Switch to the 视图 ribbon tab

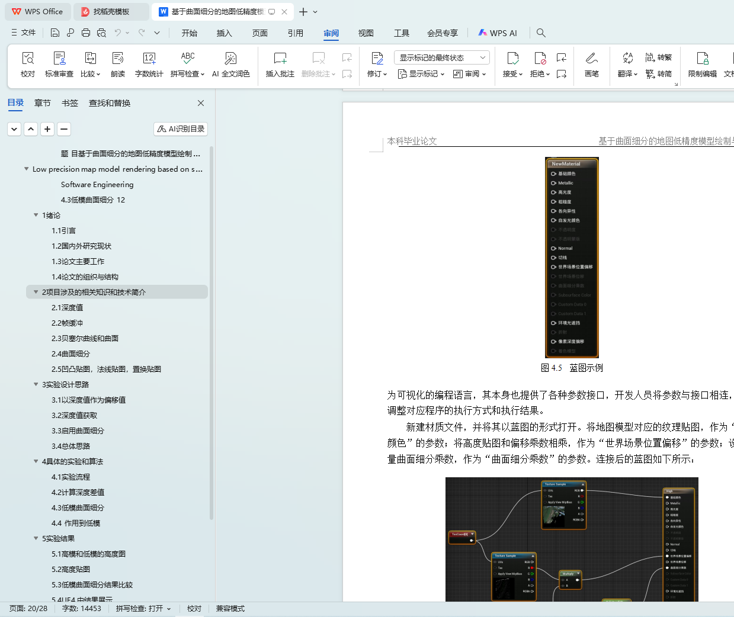(366, 33)
